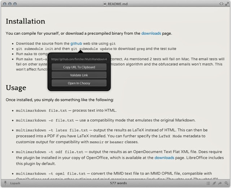
Task: Open the export share arrow icon
Action: pos(220,183)
